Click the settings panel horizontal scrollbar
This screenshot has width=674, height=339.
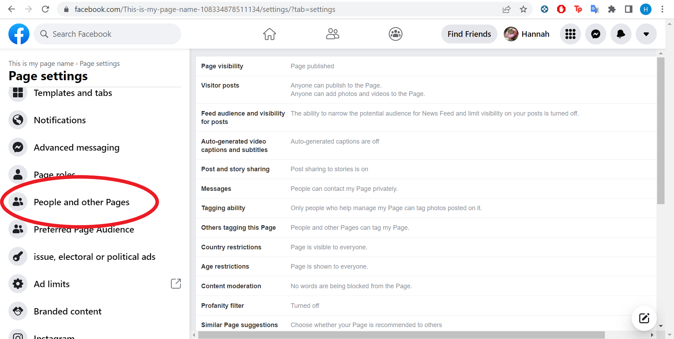click(401, 335)
